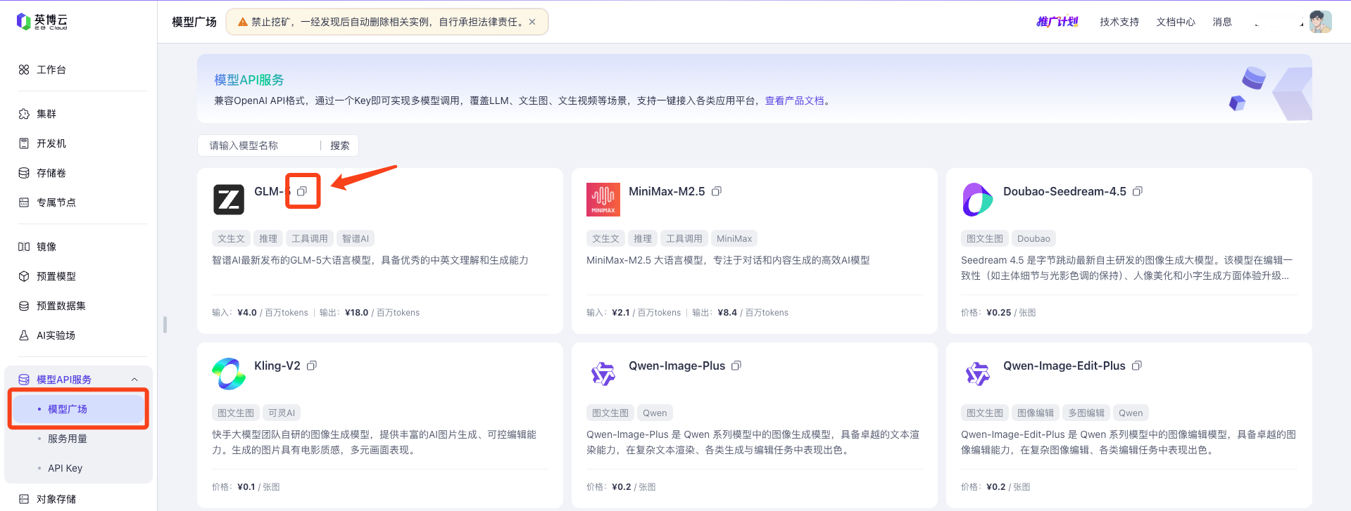This screenshot has height=511, width=1351.
Task: Go to API Key page
Action: 65,468
